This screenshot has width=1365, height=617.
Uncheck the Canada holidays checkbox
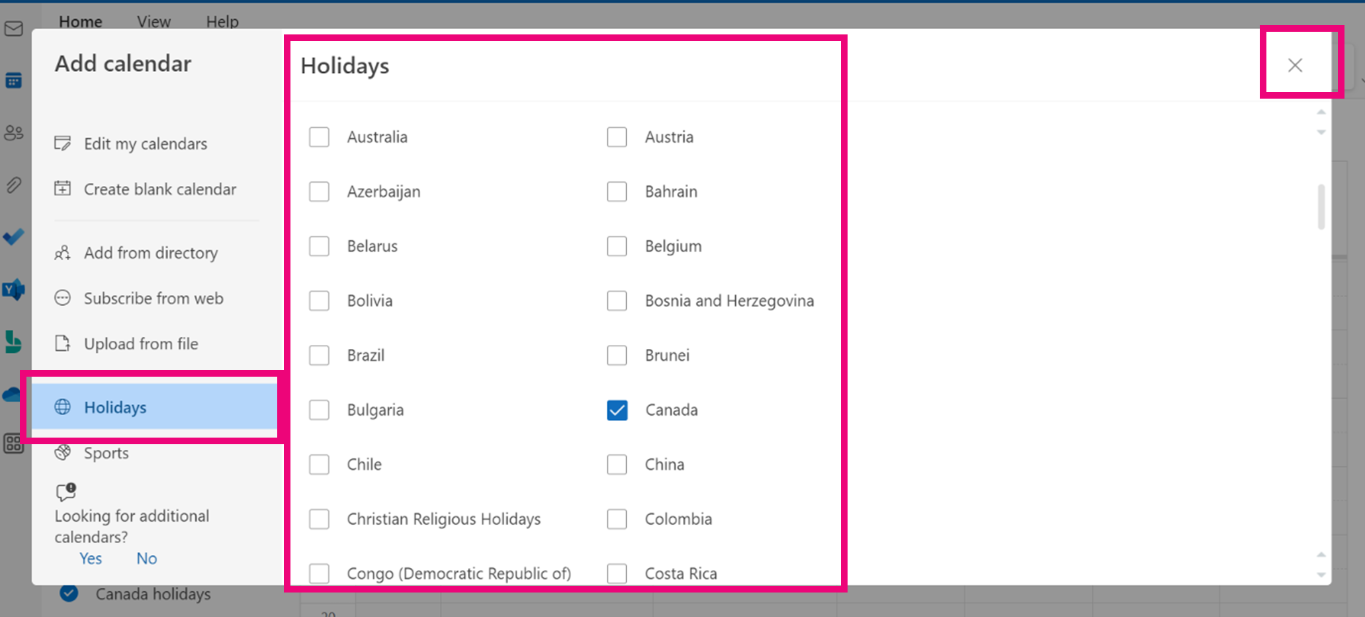tap(617, 410)
